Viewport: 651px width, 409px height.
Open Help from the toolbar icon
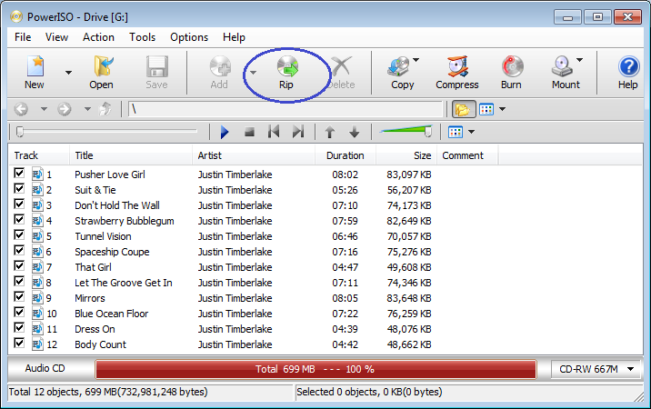(x=628, y=73)
